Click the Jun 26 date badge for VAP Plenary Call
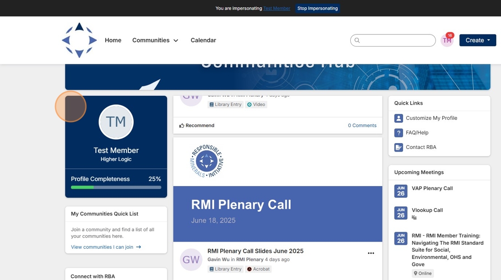501x280 pixels. coord(401,191)
